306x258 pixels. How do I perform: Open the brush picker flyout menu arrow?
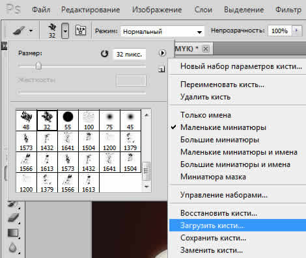(162, 53)
